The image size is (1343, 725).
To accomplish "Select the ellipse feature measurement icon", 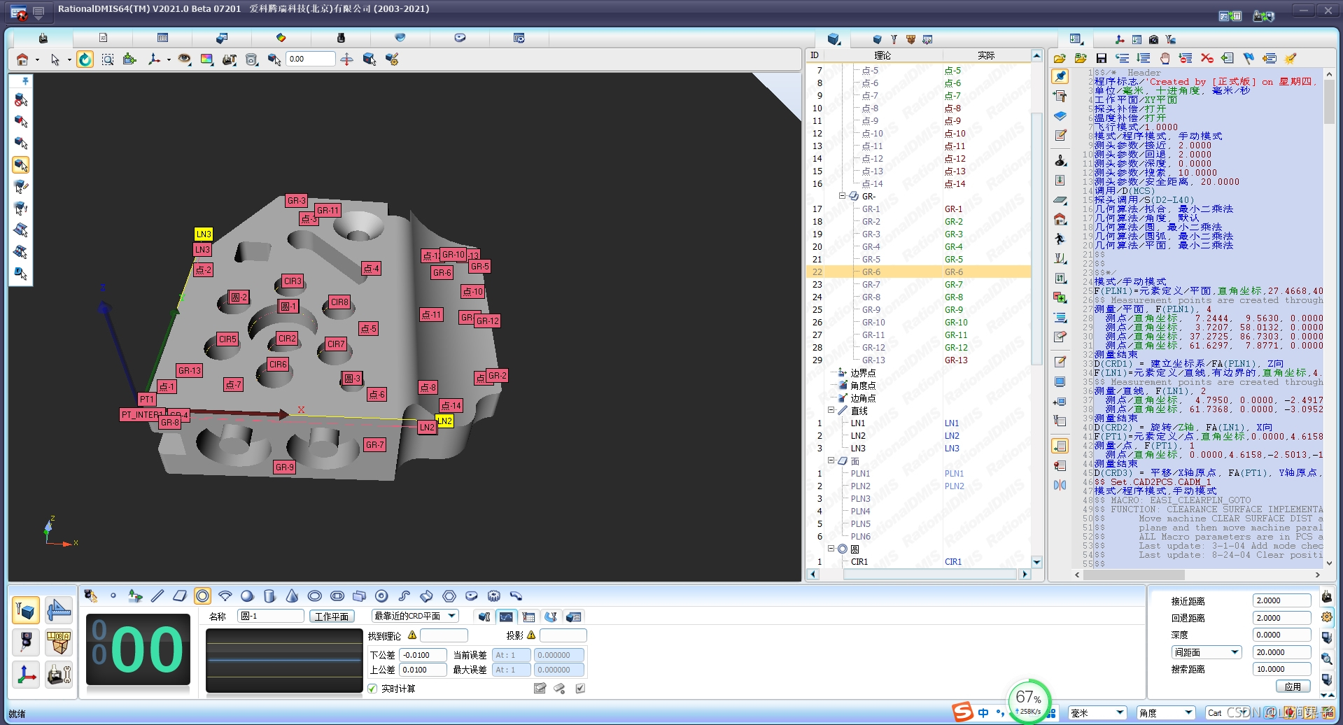I will (314, 596).
